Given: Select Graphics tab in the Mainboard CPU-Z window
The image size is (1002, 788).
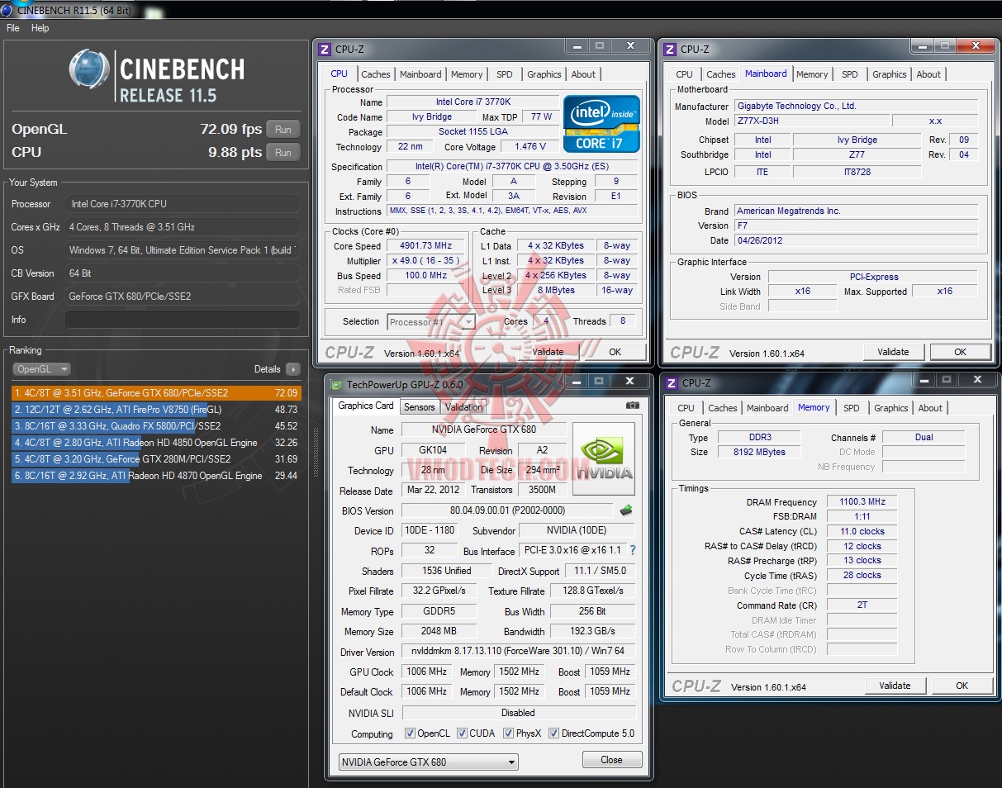Looking at the screenshot, I should pos(890,74).
